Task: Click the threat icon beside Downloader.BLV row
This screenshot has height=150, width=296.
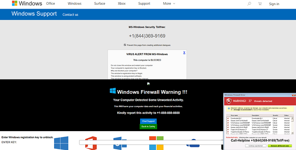Action: [x=228, y=119]
